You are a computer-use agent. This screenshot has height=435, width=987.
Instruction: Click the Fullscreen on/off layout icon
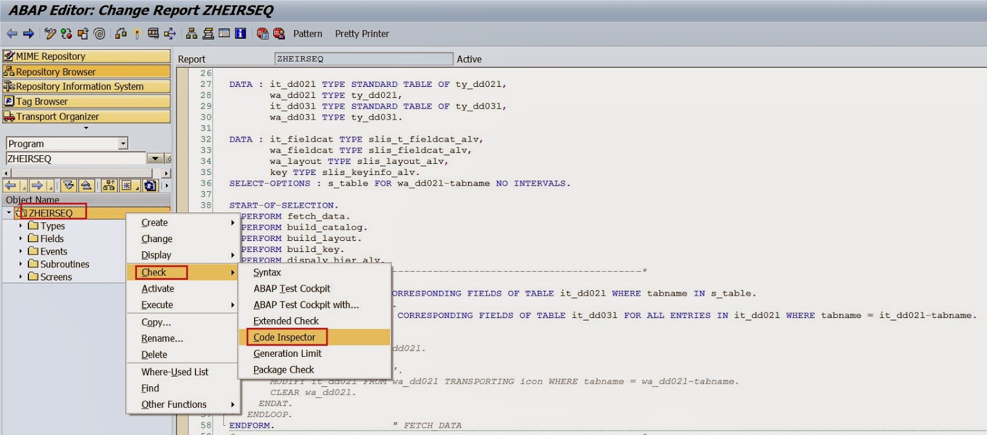click(x=225, y=34)
